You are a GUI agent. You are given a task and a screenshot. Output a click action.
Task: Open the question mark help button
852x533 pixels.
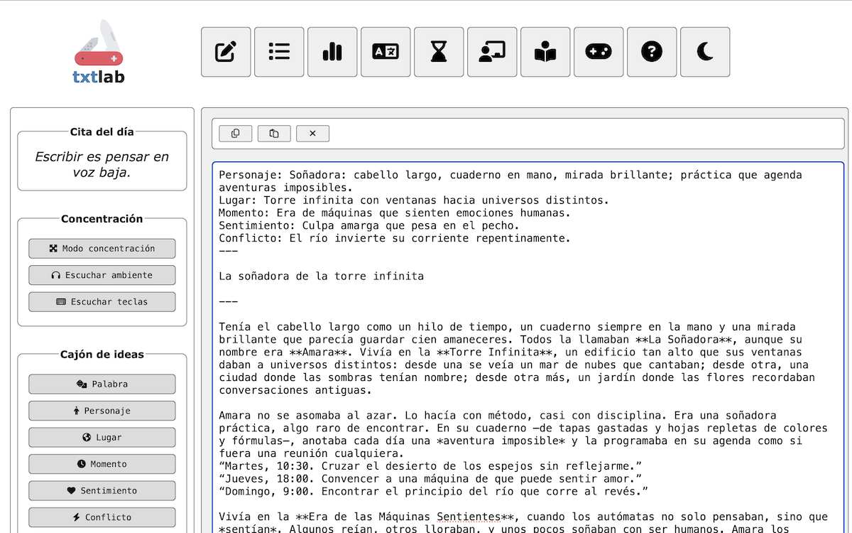(652, 52)
